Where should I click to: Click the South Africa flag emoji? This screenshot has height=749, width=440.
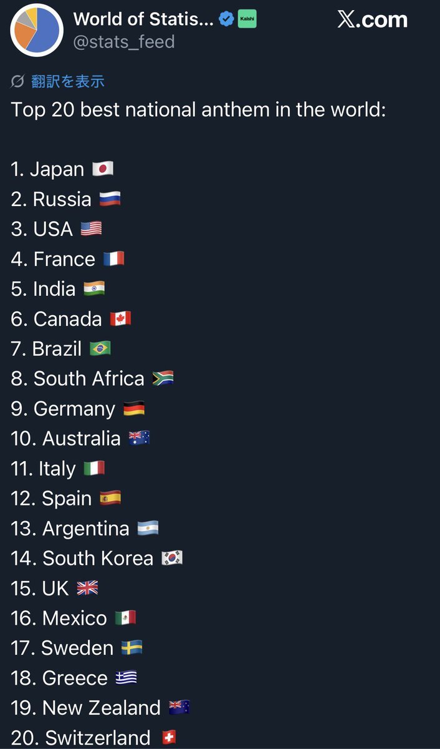tap(163, 378)
